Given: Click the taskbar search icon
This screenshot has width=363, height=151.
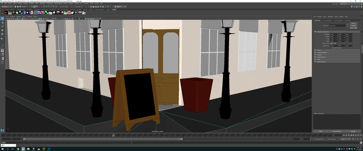Looking at the screenshot, I should 8,149.
